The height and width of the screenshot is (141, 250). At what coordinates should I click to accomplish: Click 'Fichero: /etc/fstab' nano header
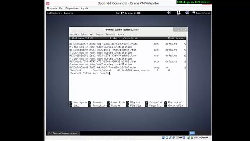click(x=124, y=38)
